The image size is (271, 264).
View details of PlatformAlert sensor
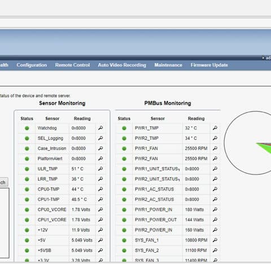100,159
